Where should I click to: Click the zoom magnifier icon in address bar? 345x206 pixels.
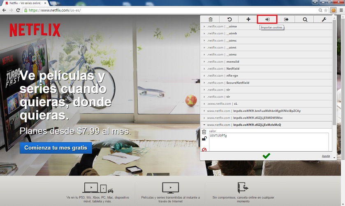click(320, 10)
